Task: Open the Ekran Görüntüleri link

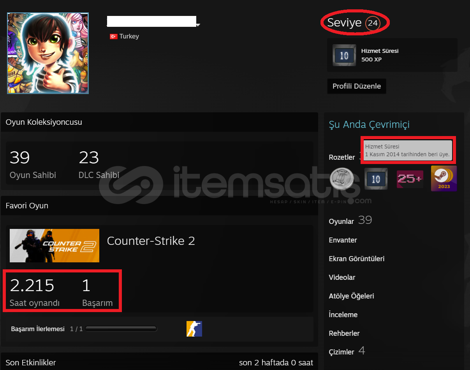Action: click(357, 259)
